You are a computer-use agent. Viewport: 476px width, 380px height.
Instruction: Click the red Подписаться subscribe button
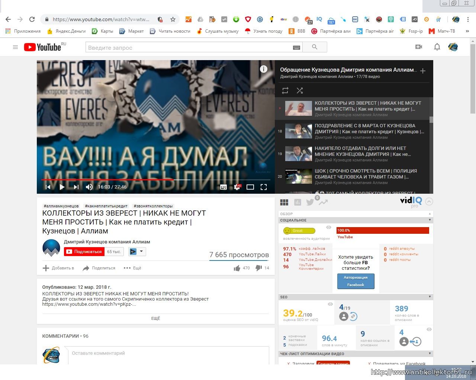(84, 252)
